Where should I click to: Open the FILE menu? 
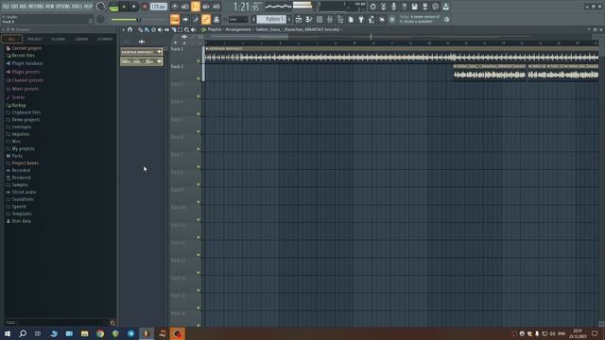pos(7,7)
